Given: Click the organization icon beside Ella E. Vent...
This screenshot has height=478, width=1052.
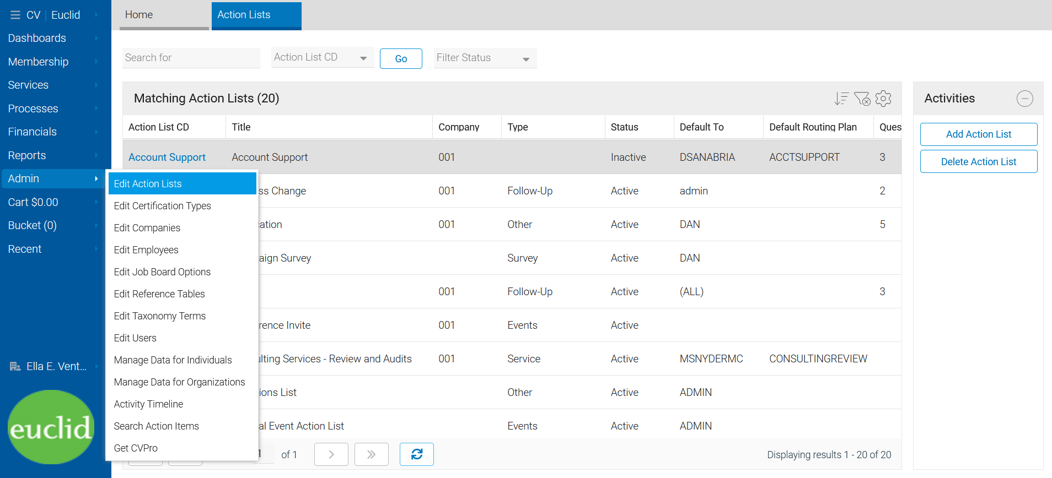Looking at the screenshot, I should (x=15, y=366).
